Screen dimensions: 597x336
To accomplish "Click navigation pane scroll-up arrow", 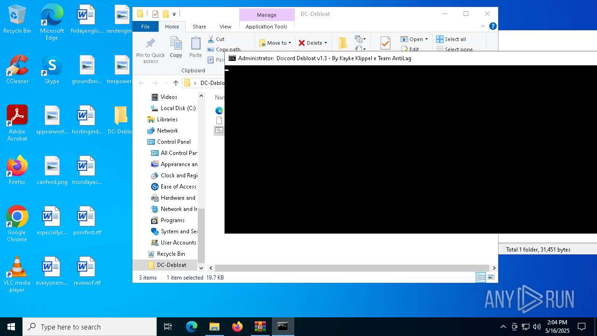I will tap(201, 96).
